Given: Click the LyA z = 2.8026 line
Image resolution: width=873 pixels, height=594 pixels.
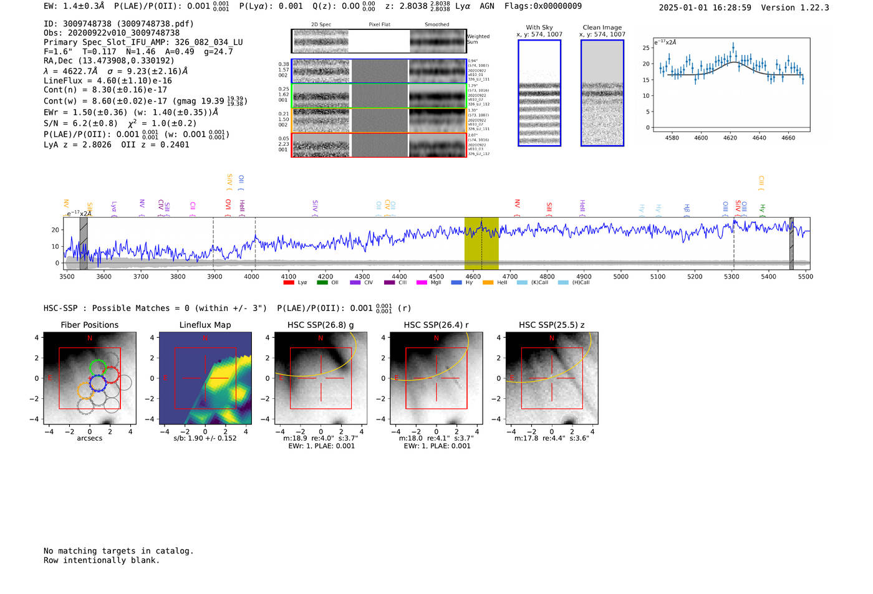Looking at the screenshot, I should point(77,145).
